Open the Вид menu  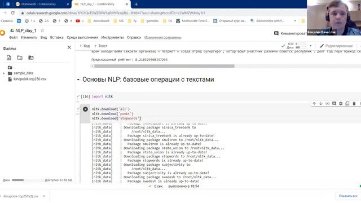click(43, 37)
